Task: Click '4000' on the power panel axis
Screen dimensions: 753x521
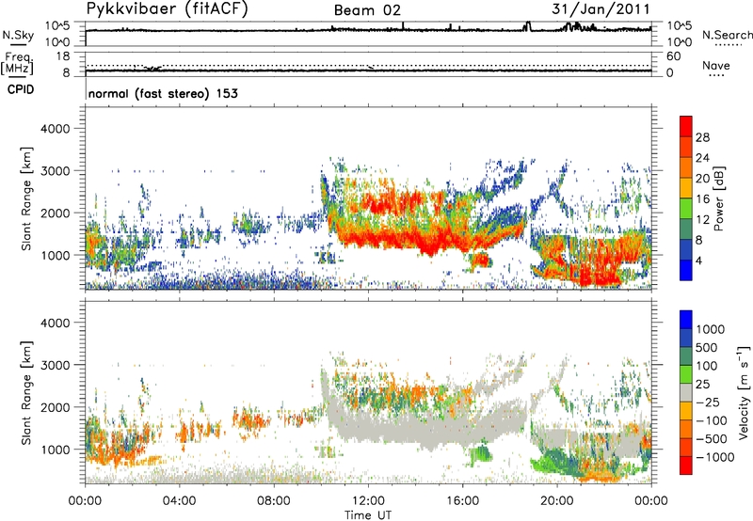Action: [55, 128]
